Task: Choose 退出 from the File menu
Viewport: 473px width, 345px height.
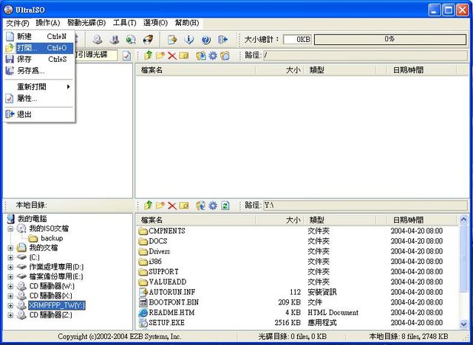Action: click(39, 114)
